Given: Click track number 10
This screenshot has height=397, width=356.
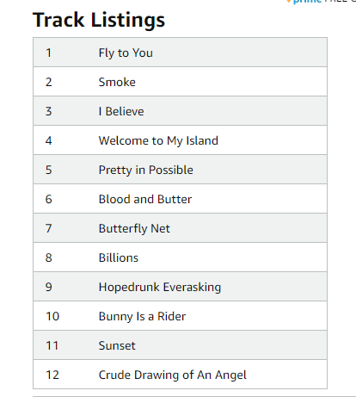Looking at the screenshot, I should point(52,316).
